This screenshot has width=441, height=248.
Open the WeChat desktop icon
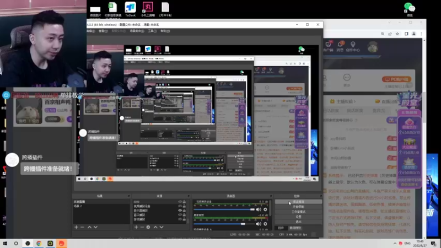(x=410, y=9)
